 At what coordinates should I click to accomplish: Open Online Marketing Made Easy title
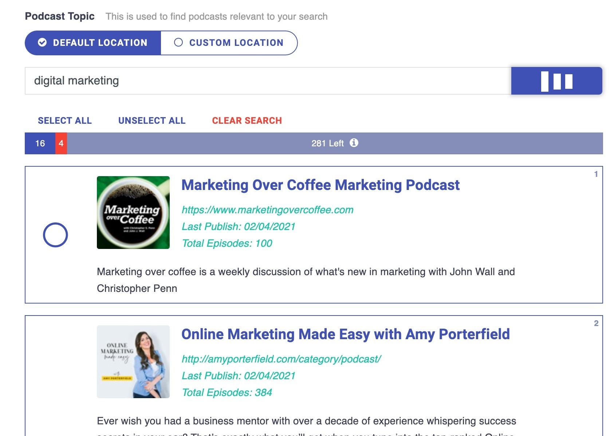346,334
